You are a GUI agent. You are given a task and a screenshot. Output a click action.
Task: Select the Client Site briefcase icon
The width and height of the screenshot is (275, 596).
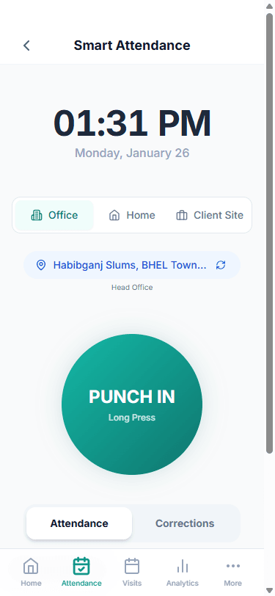pos(182,216)
